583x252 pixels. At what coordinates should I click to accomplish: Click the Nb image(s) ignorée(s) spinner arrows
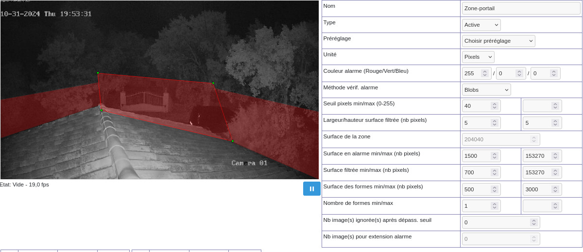533,222
